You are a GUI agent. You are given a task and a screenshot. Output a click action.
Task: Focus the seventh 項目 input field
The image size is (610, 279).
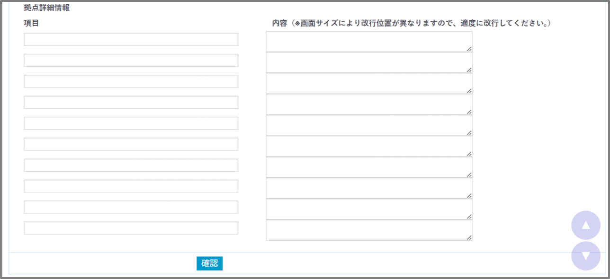coord(131,165)
